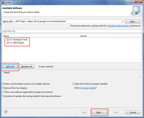Uncheck the NDK Plugins checkbox
144x118 pixels.
coord(8,43)
